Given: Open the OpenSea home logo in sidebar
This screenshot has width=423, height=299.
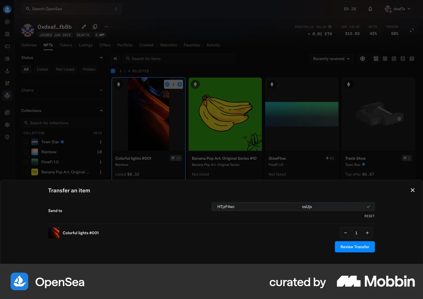Looking at the screenshot, I should pyautogui.click(x=7, y=9).
